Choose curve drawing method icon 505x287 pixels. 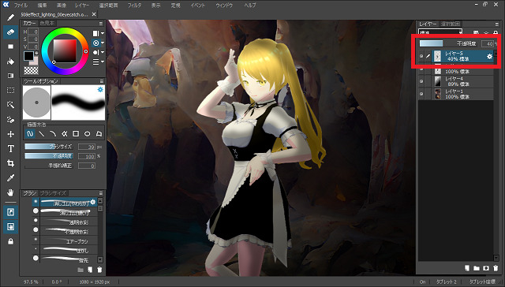pyautogui.click(x=53, y=133)
